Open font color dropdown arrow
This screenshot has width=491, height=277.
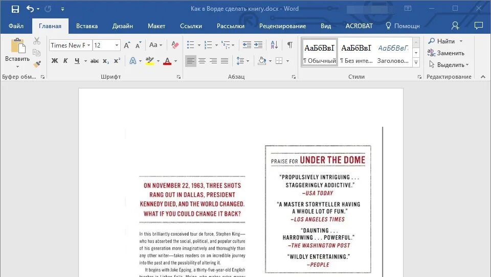tap(175, 61)
